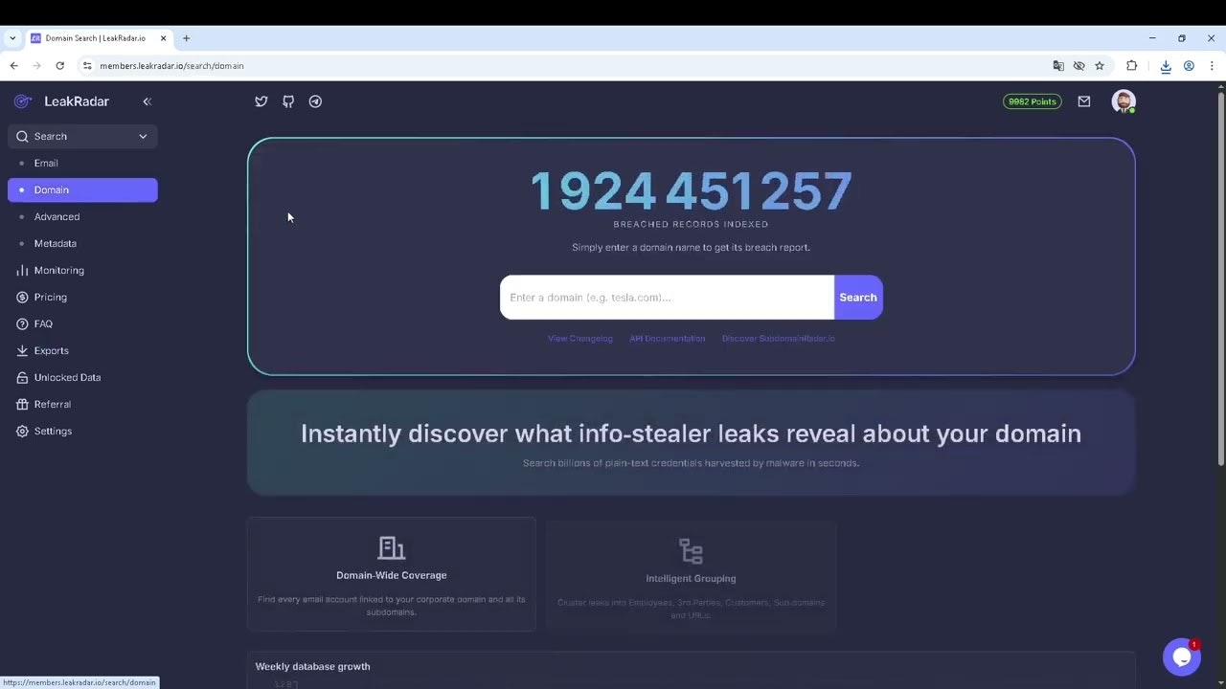
Task: Click the Telegram icon in the header
Action: [315, 101]
